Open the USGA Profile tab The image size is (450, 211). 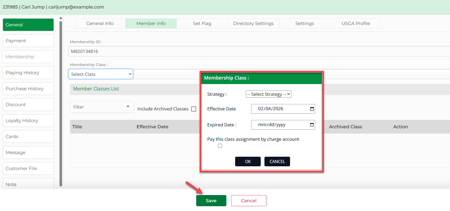pyautogui.click(x=356, y=23)
